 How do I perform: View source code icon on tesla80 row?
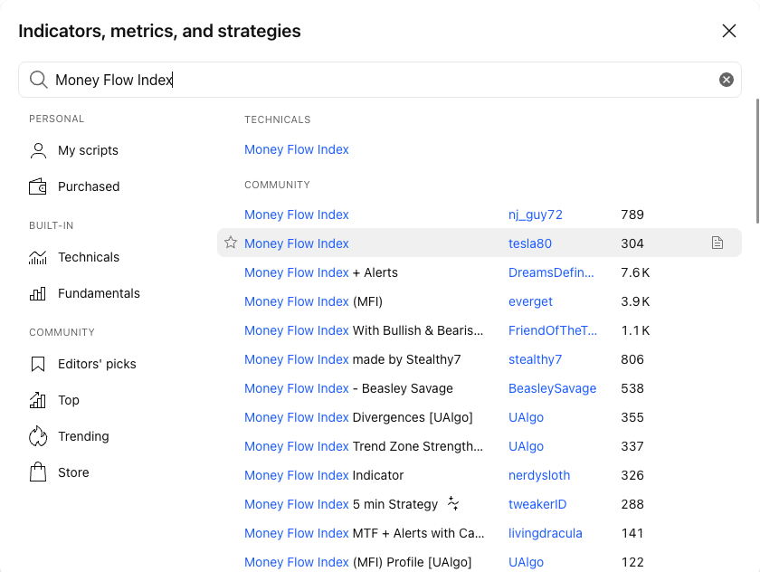pyautogui.click(x=717, y=243)
